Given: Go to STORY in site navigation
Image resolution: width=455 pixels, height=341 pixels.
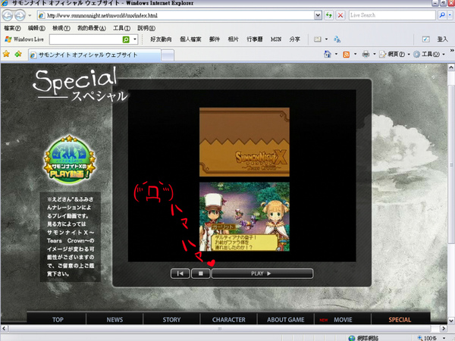Looking at the screenshot, I should coord(171,320).
